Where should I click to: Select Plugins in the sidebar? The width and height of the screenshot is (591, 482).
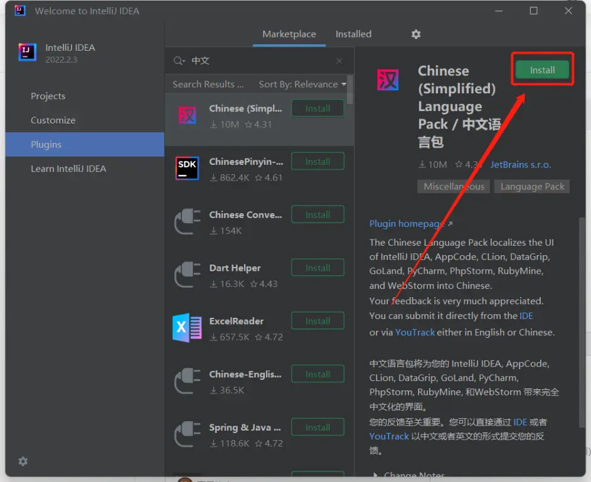(85, 144)
